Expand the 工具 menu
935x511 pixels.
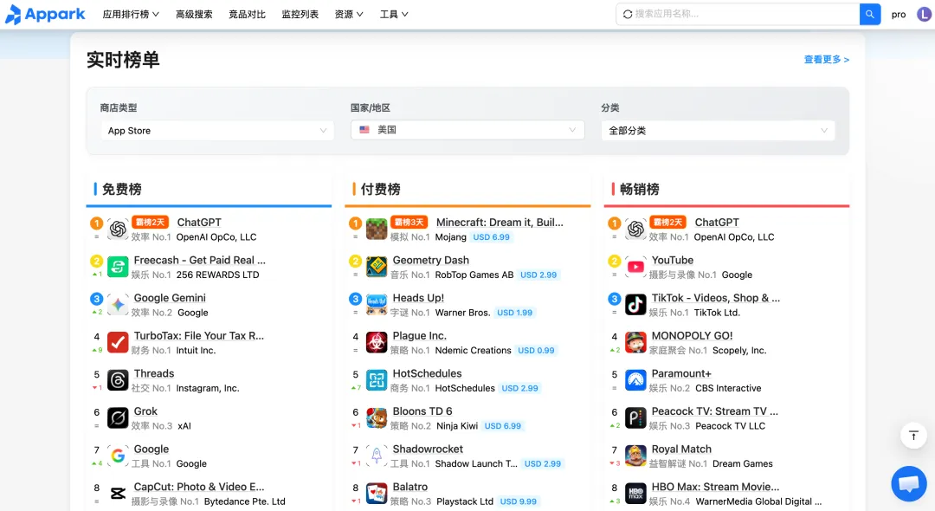[394, 15]
